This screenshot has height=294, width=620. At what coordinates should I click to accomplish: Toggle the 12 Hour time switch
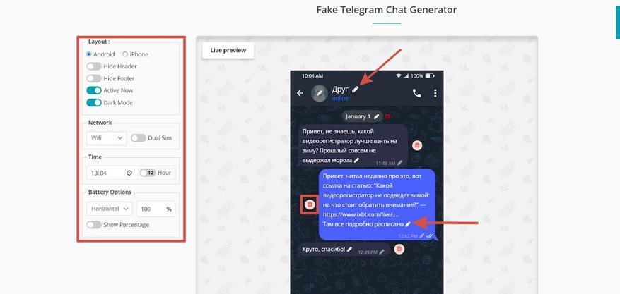148,173
